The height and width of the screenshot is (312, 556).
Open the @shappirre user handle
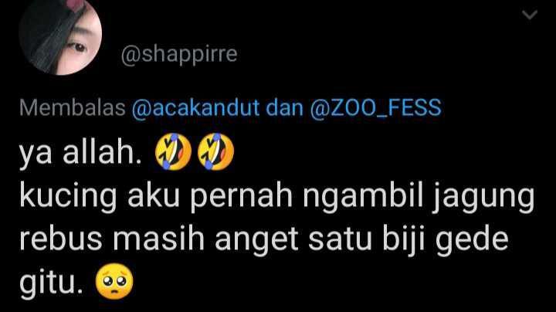click(179, 55)
